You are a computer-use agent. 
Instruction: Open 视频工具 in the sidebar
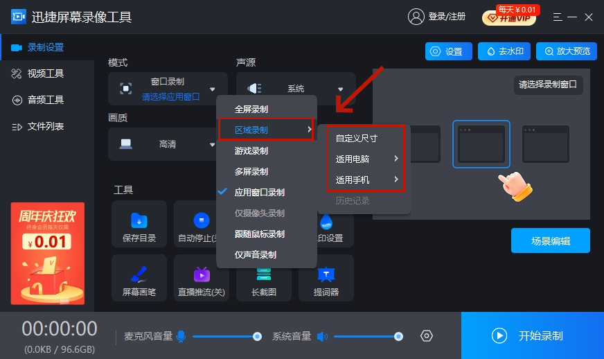pos(47,73)
